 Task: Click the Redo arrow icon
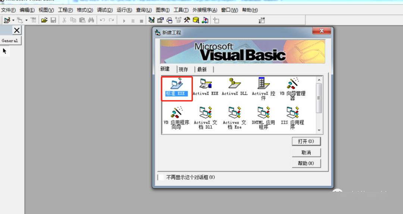coord(111,20)
